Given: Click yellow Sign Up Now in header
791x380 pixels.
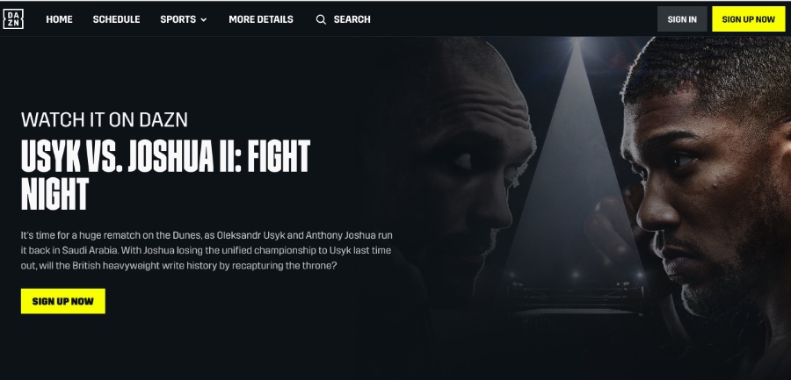Looking at the screenshot, I should (x=749, y=19).
